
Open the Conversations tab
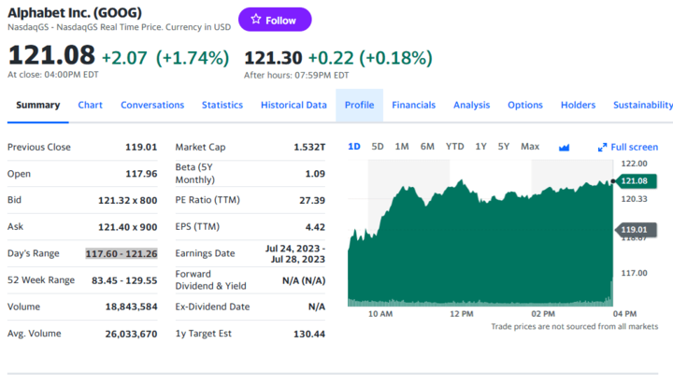(x=152, y=106)
